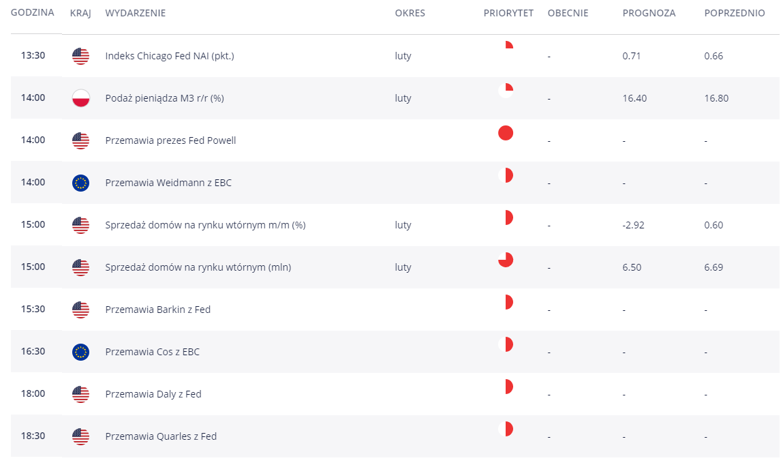
Task: Open Sprzedaż domów na rynku wtórnym m/m event
Action: pos(205,225)
